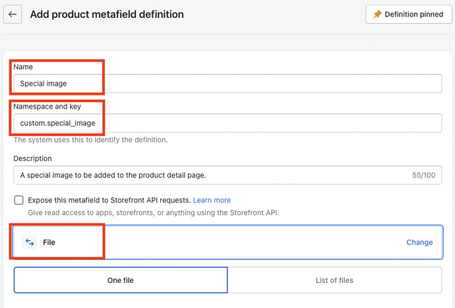455x308 pixels.
Task: Focus the Namespace and key field
Action: tap(228, 123)
